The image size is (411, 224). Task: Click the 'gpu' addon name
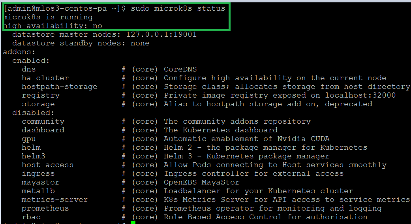[29, 139]
